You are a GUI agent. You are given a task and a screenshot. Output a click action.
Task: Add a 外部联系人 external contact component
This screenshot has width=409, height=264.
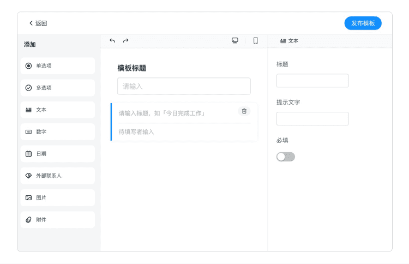58,176
